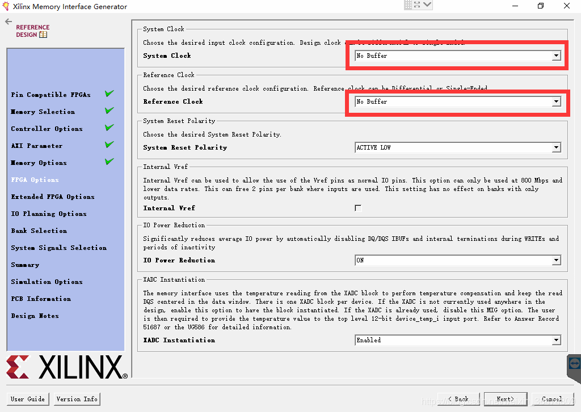Go to System Signals Selection step
Viewport: 581px width, 412px height.
(58, 248)
